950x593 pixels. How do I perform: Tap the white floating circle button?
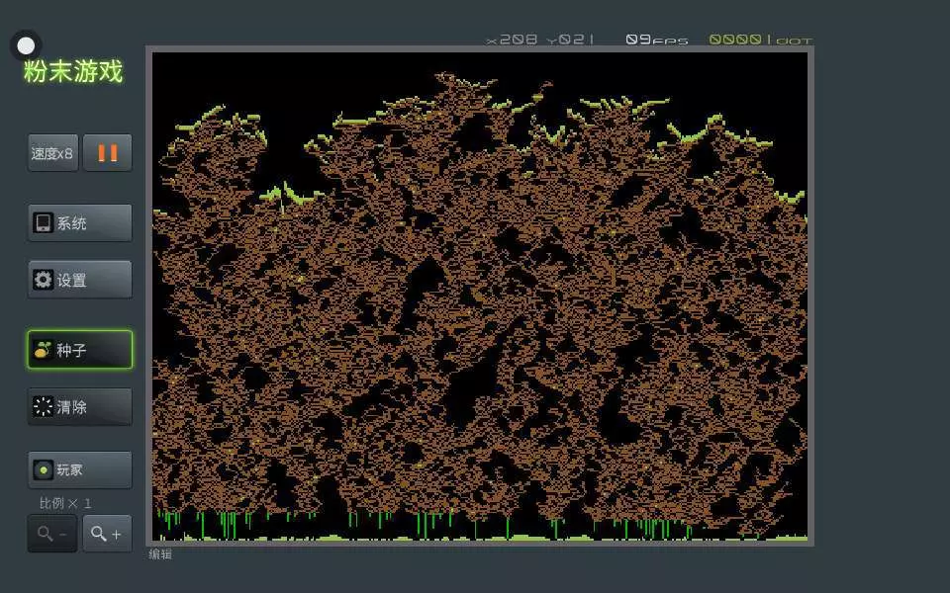pyautogui.click(x=26, y=45)
